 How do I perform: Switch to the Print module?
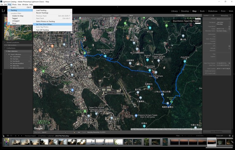tap(223, 11)
